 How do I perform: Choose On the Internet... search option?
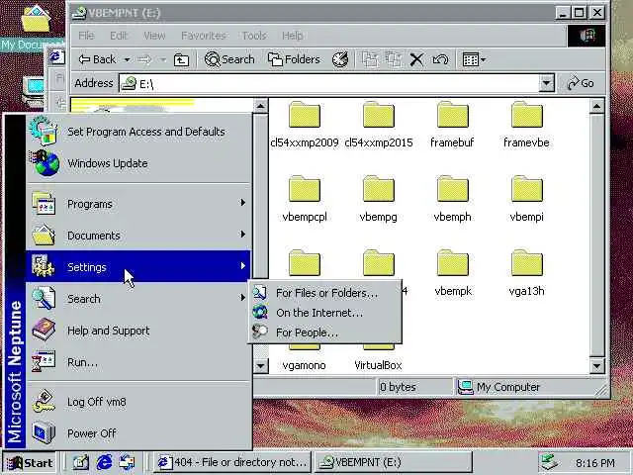coord(325,313)
